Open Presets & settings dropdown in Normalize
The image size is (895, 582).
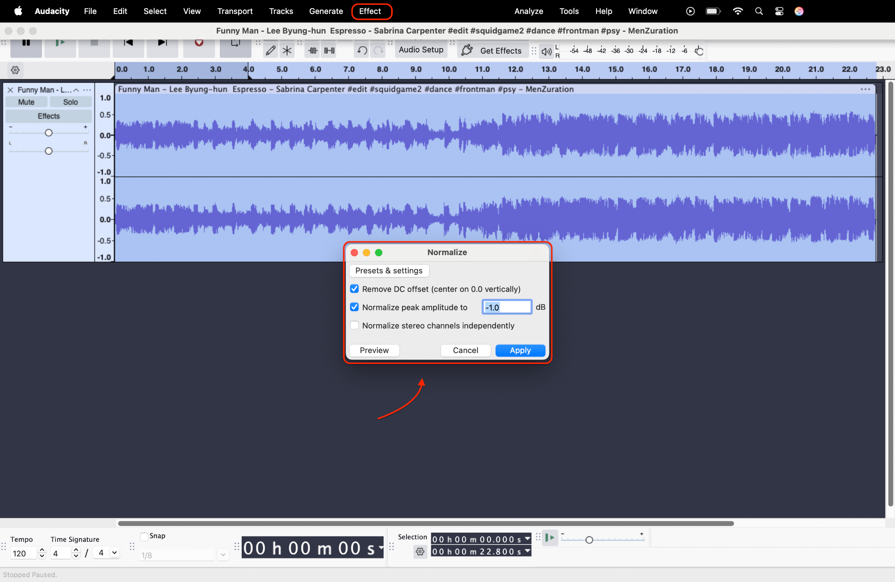[x=389, y=270]
